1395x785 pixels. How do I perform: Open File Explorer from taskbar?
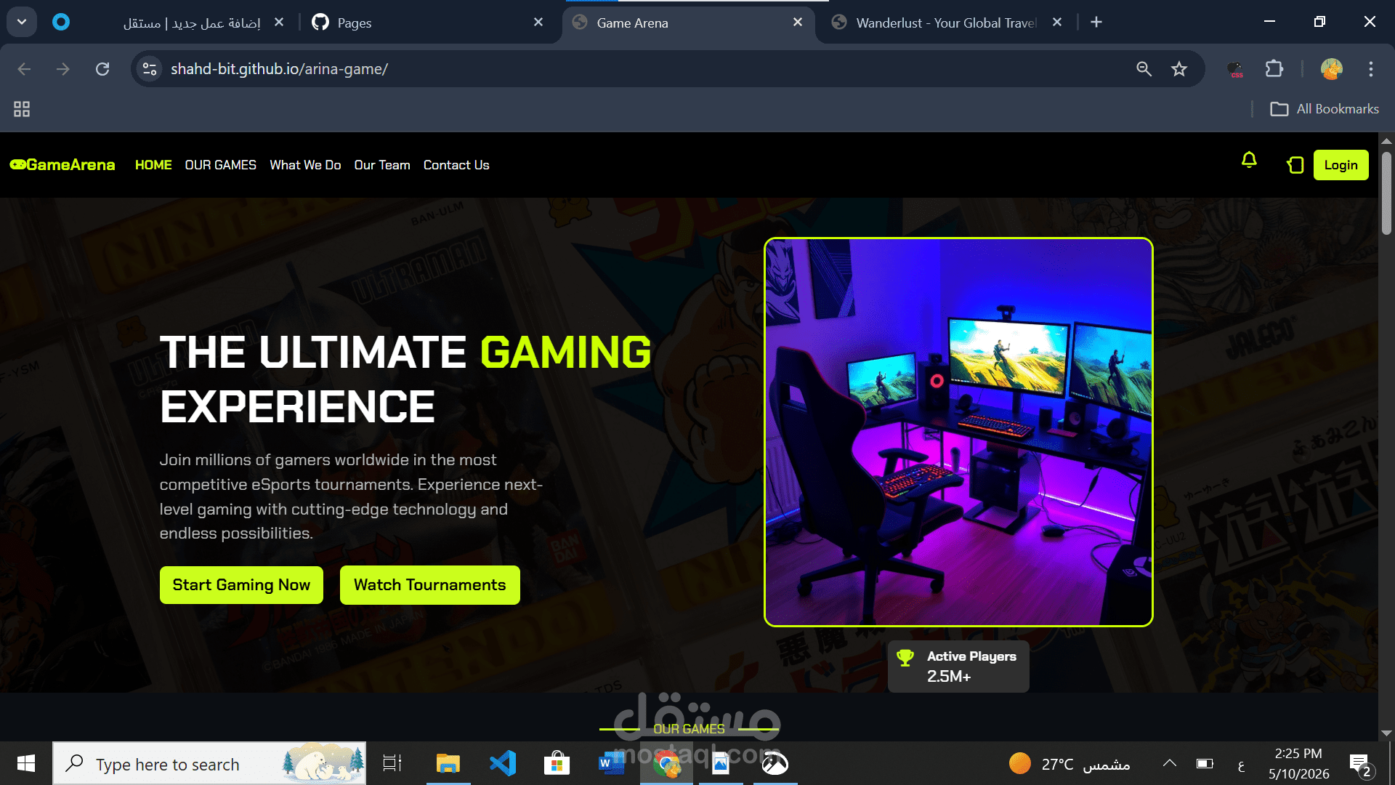[x=448, y=763]
